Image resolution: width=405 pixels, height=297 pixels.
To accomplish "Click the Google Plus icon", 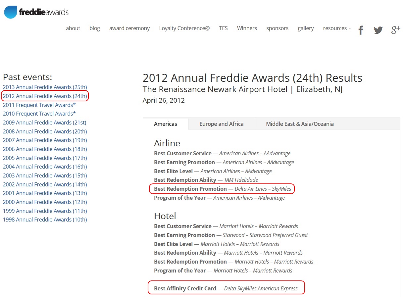I will 396,30.
